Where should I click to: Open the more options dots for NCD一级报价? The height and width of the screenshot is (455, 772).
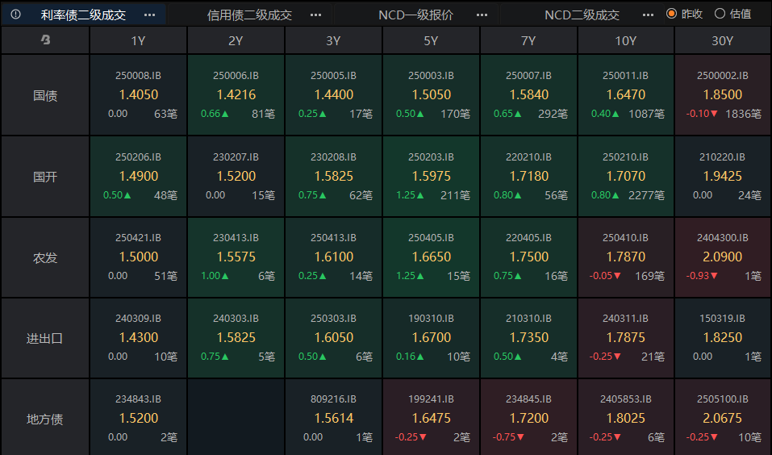tap(482, 15)
